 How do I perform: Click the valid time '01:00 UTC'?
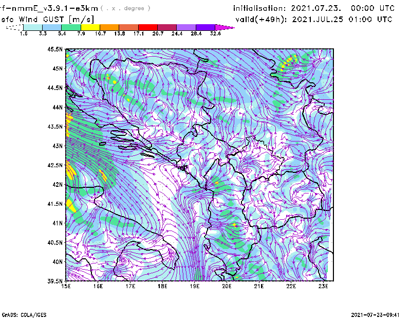pyautogui.click(x=370, y=20)
